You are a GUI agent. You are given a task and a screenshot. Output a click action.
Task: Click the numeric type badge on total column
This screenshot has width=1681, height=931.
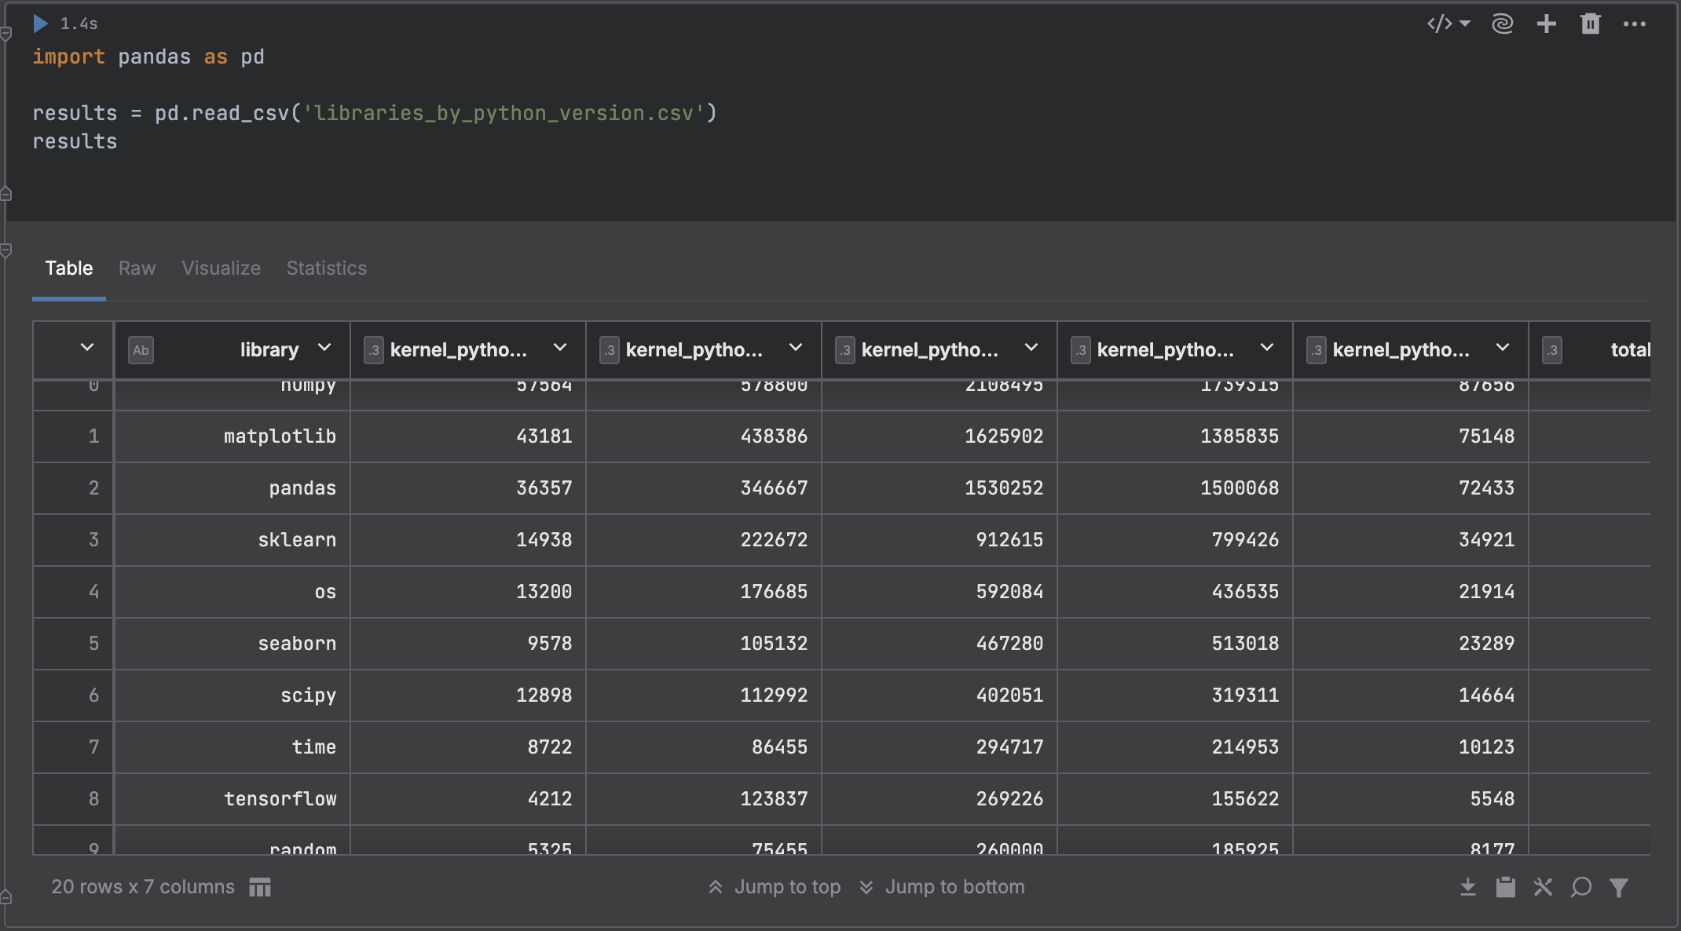click(1552, 350)
